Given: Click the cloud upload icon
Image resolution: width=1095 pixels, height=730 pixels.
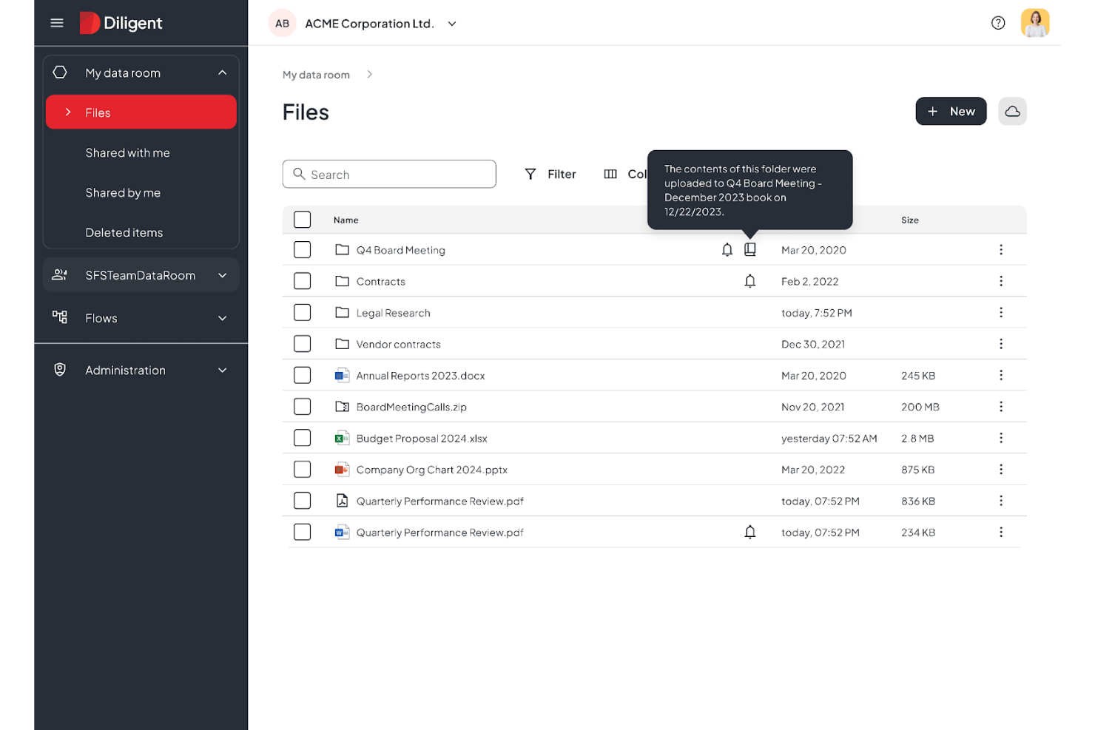Looking at the screenshot, I should pyautogui.click(x=1012, y=111).
